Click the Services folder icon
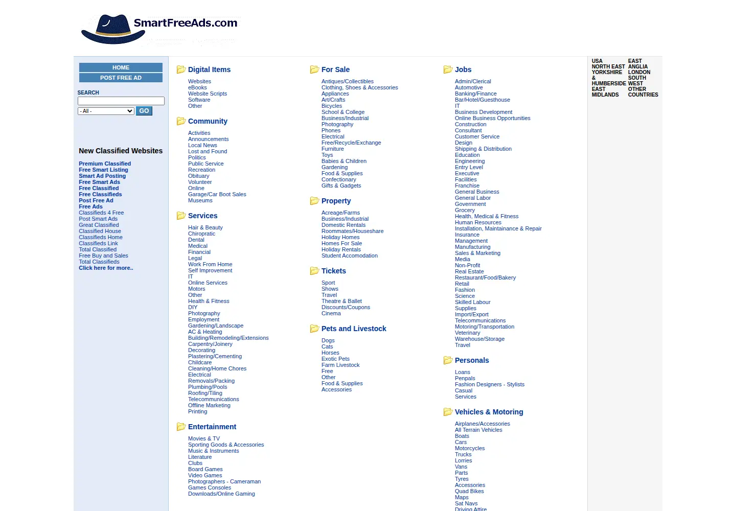The image size is (736, 511). coord(181,216)
